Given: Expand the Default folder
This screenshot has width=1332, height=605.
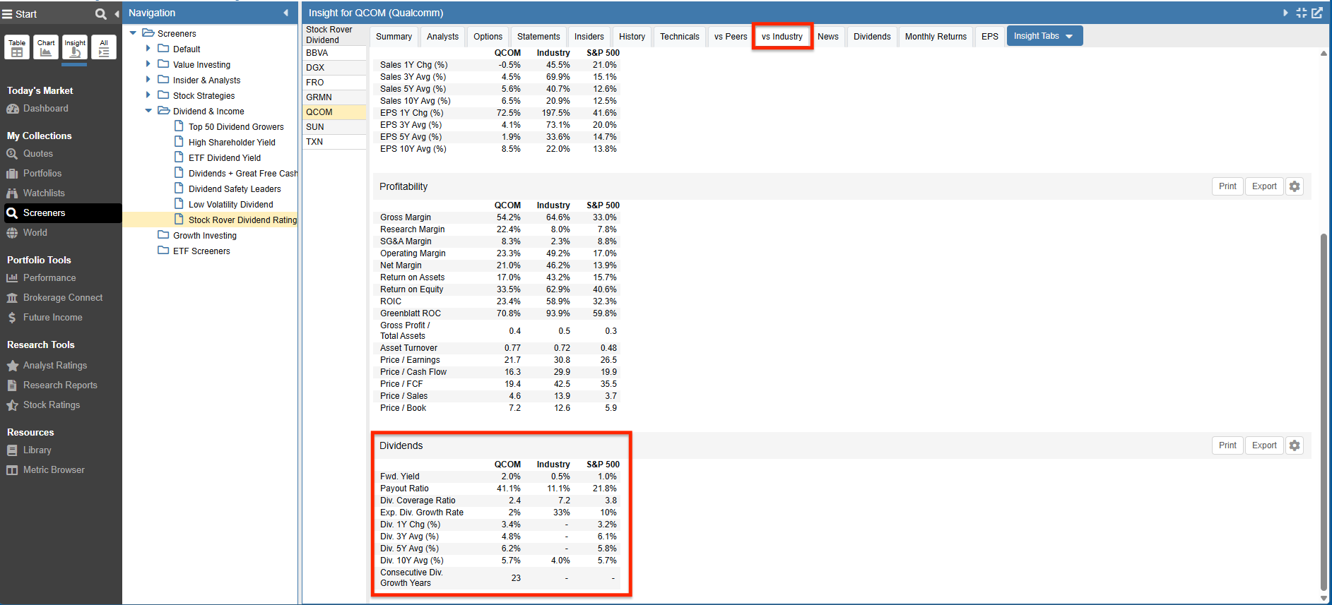Looking at the screenshot, I should tap(148, 49).
